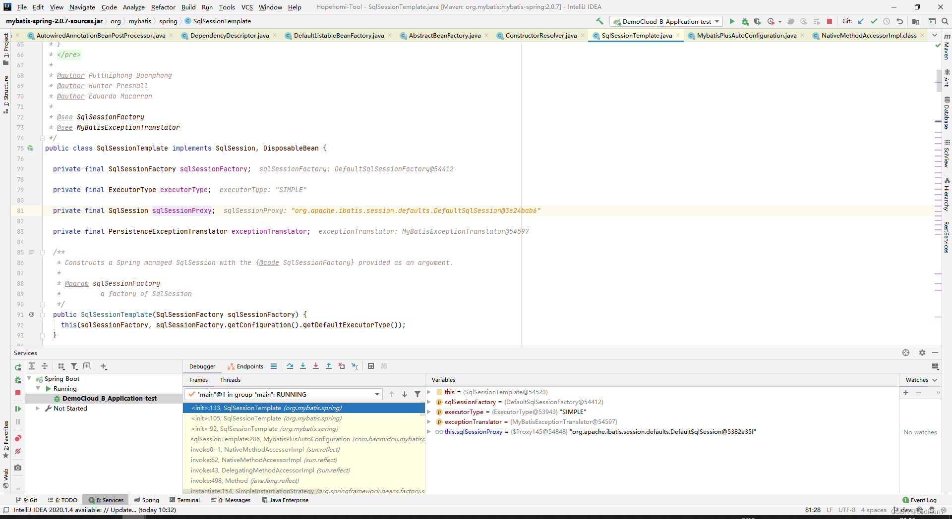Expand the 'this' variable node

tap(429, 392)
